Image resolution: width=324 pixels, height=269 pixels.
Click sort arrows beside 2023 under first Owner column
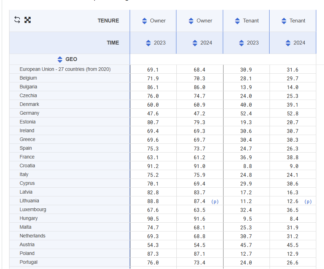click(x=149, y=43)
